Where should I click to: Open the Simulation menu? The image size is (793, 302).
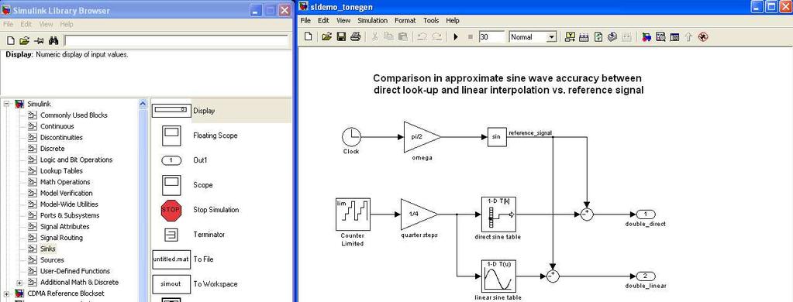372,21
